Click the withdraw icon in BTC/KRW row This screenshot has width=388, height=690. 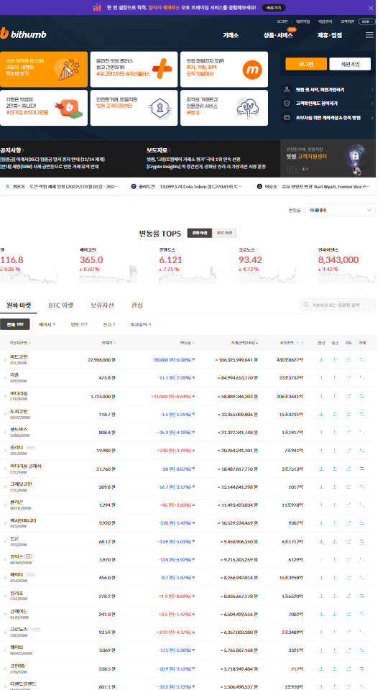click(x=335, y=359)
